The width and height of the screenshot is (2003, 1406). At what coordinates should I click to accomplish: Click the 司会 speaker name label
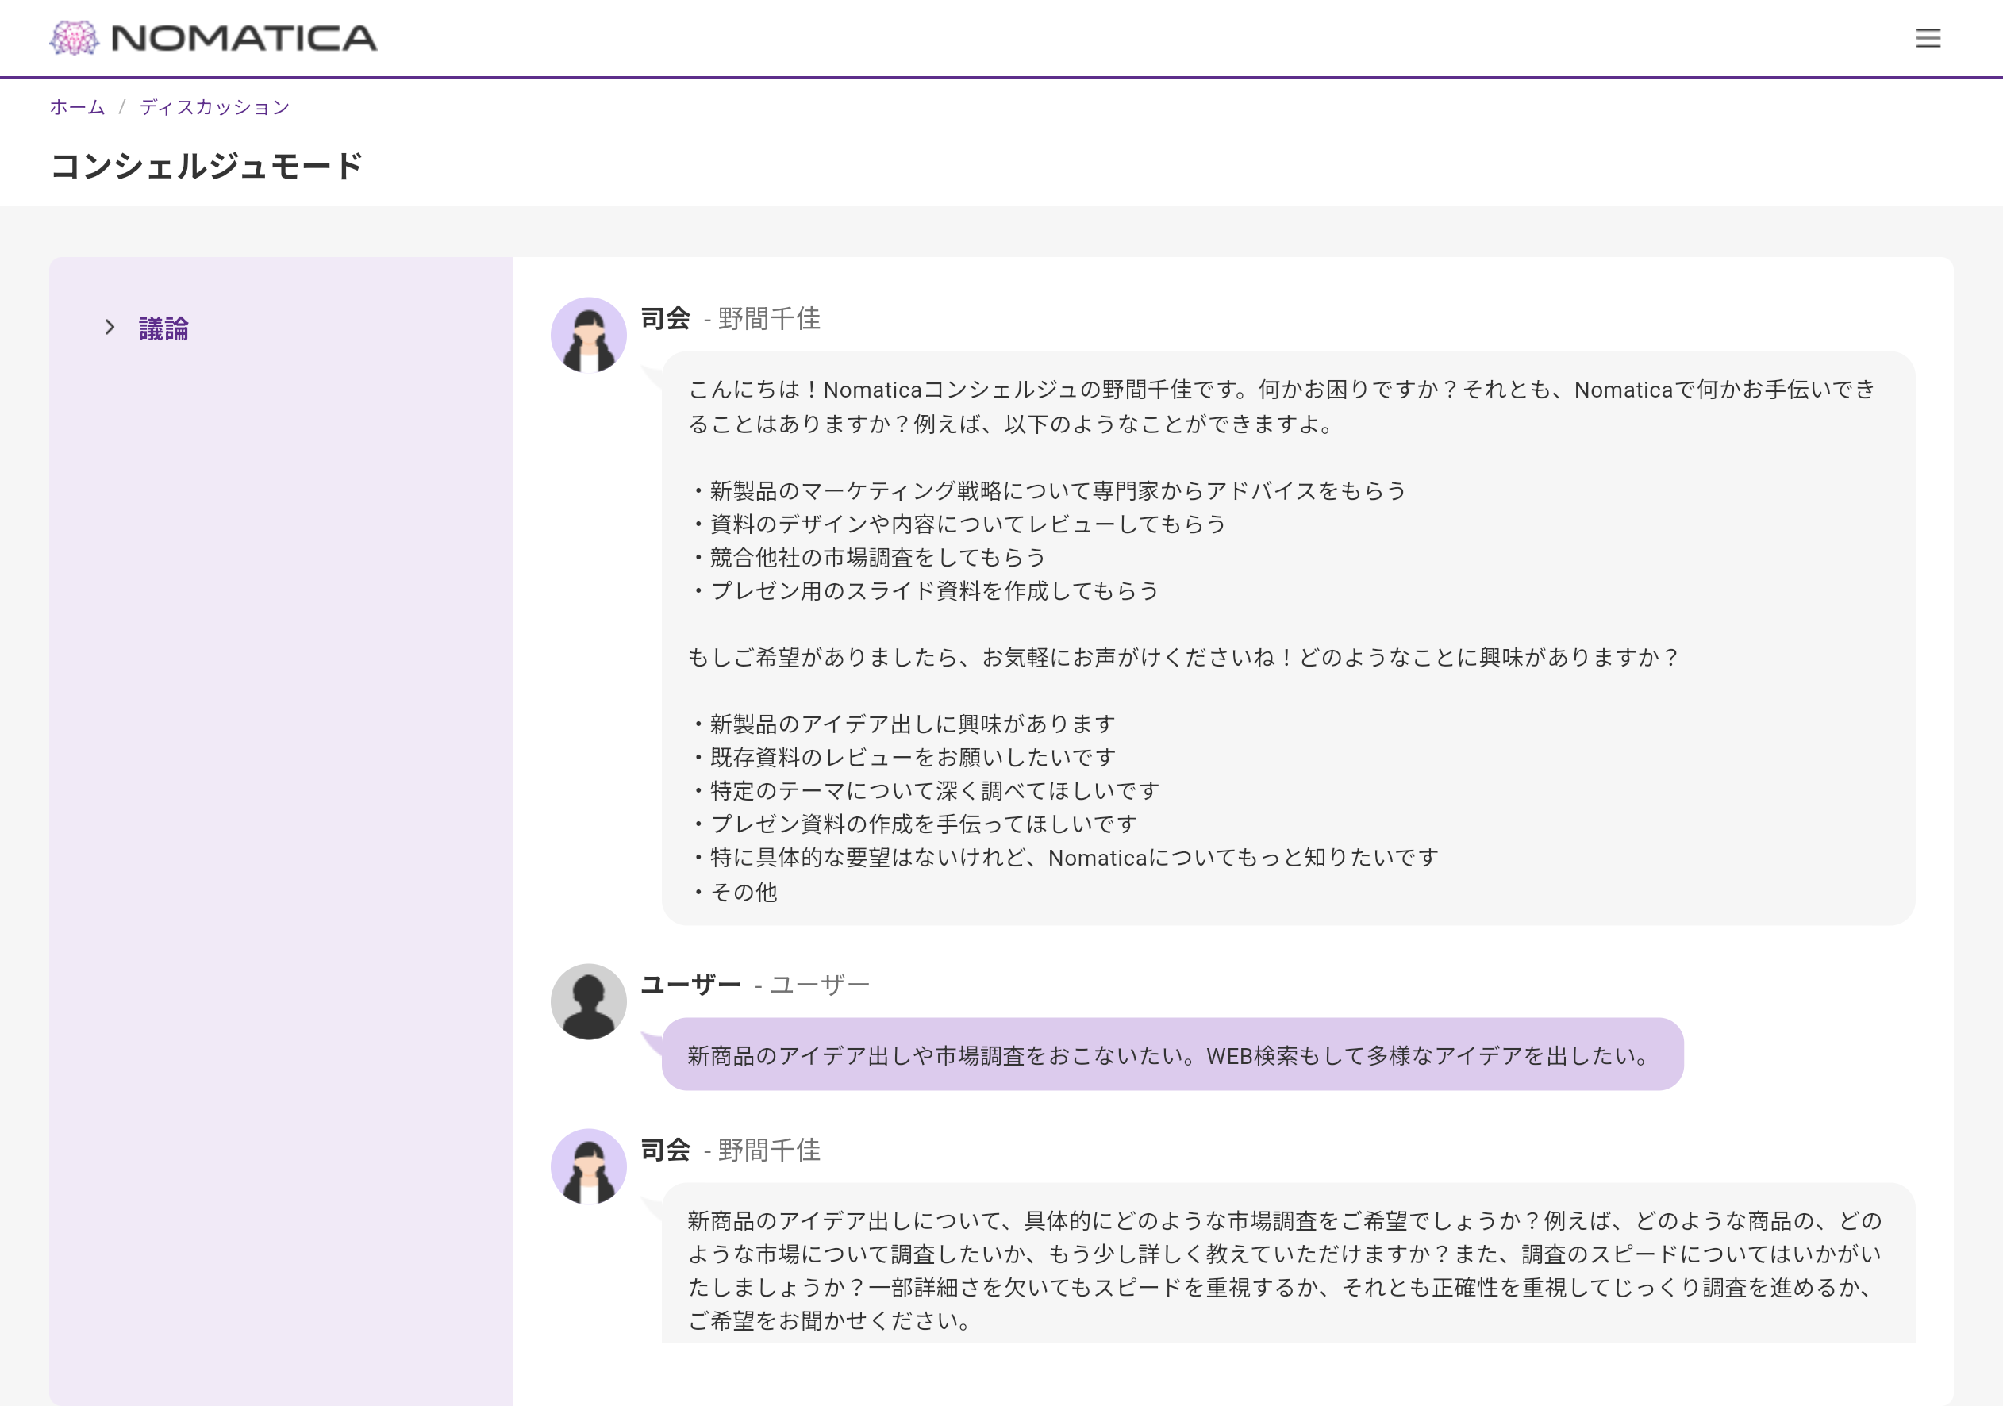click(x=666, y=319)
